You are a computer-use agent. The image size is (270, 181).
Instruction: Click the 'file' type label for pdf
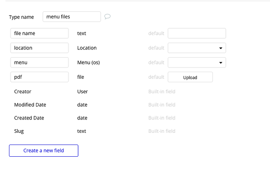(x=81, y=77)
